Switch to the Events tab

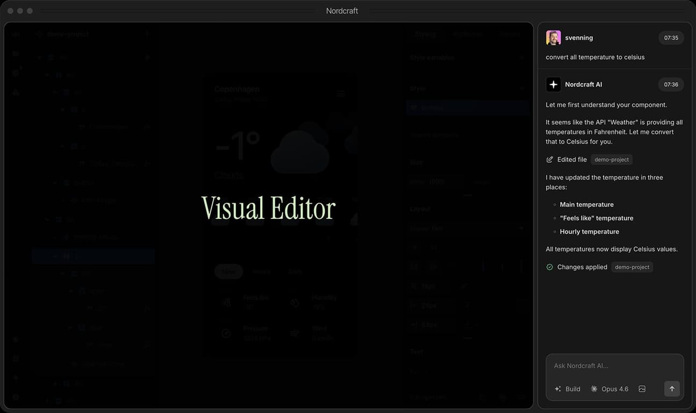click(x=509, y=33)
